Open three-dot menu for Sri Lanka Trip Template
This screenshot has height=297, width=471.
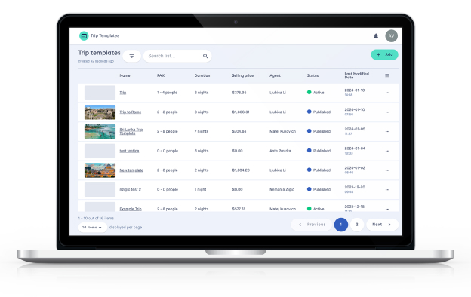coord(387,131)
